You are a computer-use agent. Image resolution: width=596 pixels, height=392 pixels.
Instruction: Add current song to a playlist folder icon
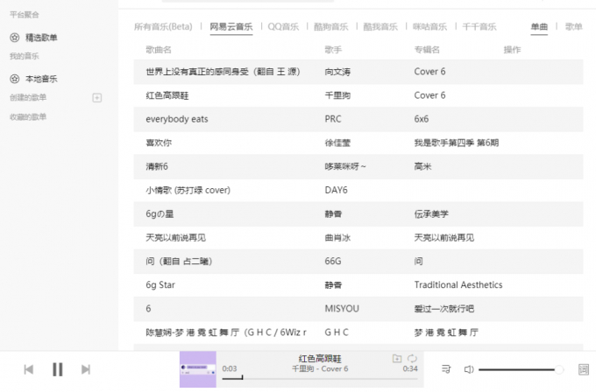tap(397, 358)
